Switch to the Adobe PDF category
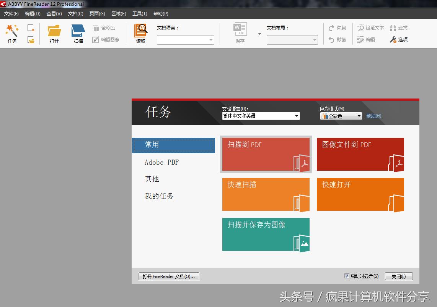 click(162, 162)
